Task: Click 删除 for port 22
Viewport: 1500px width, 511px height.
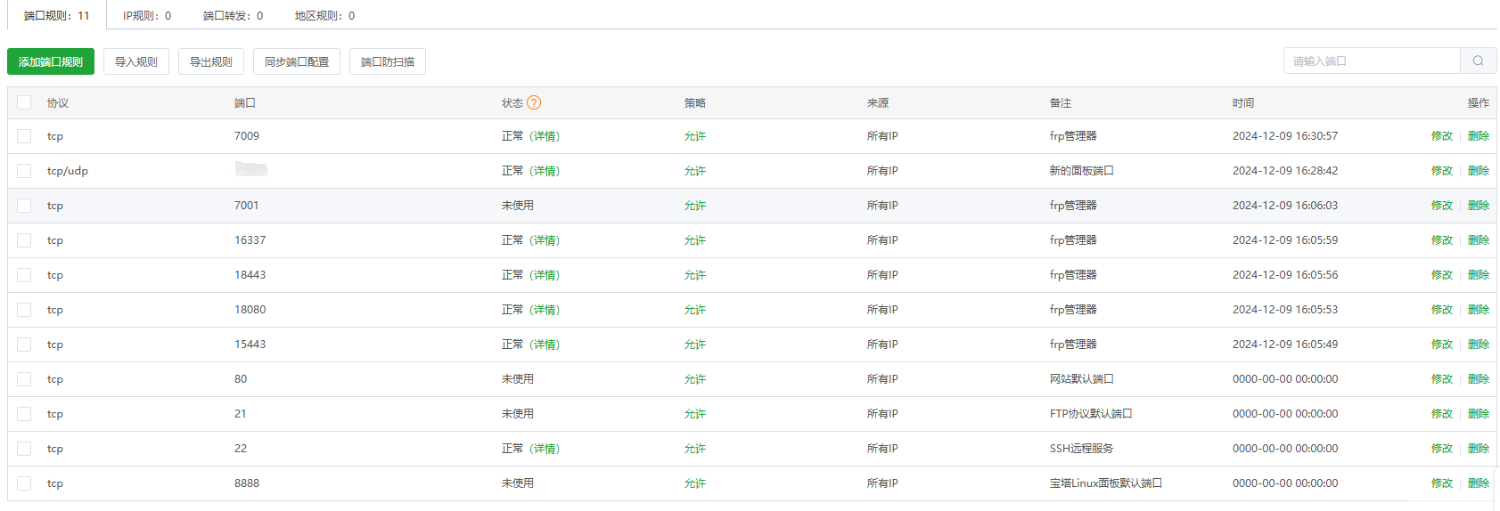Action: pos(1479,449)
